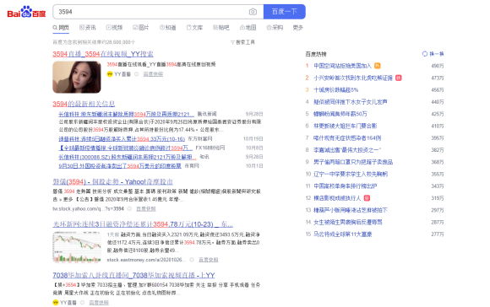Switch to the 资讯 tab
The image size is (490, 307).
[88, 28]
